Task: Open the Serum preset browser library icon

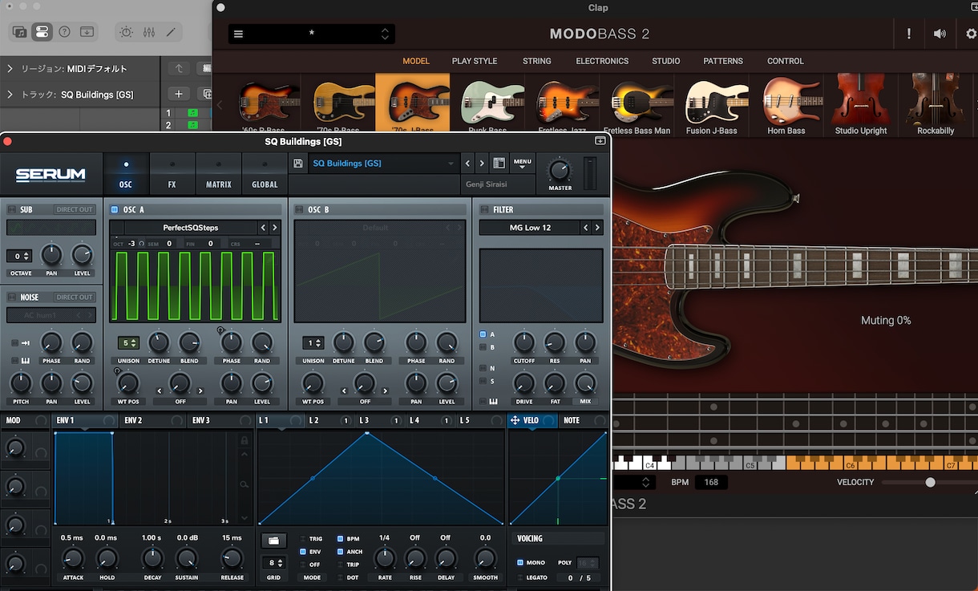Action: coord(499,164)
